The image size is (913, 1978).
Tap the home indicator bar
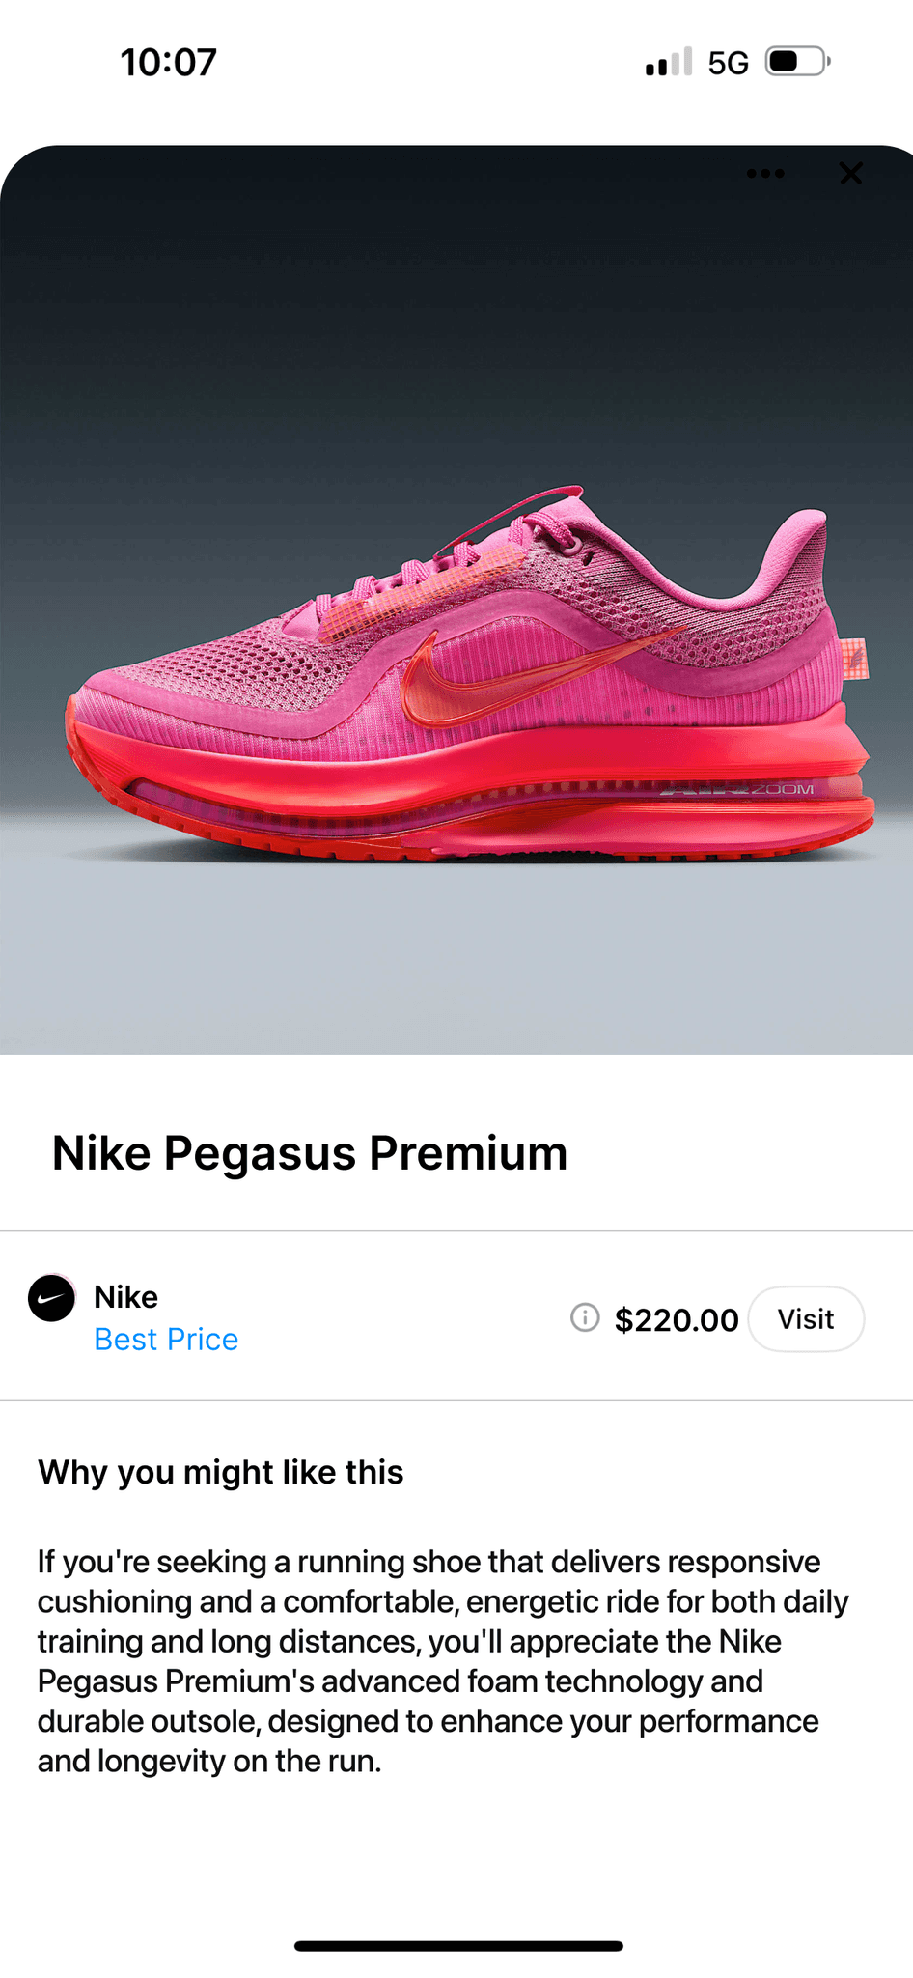pos(458,1946)
